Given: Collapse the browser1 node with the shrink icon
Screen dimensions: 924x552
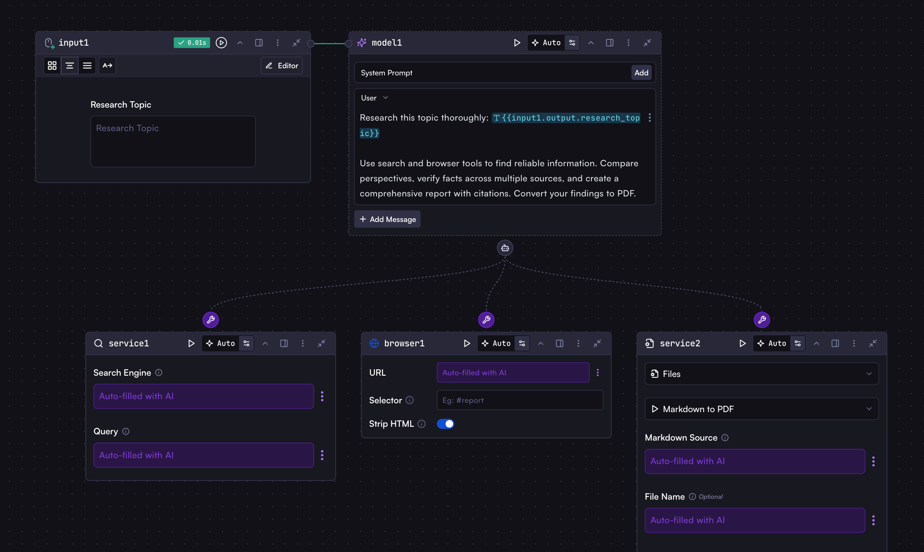Looking at the screenshot, I should (x=597, y=343).
